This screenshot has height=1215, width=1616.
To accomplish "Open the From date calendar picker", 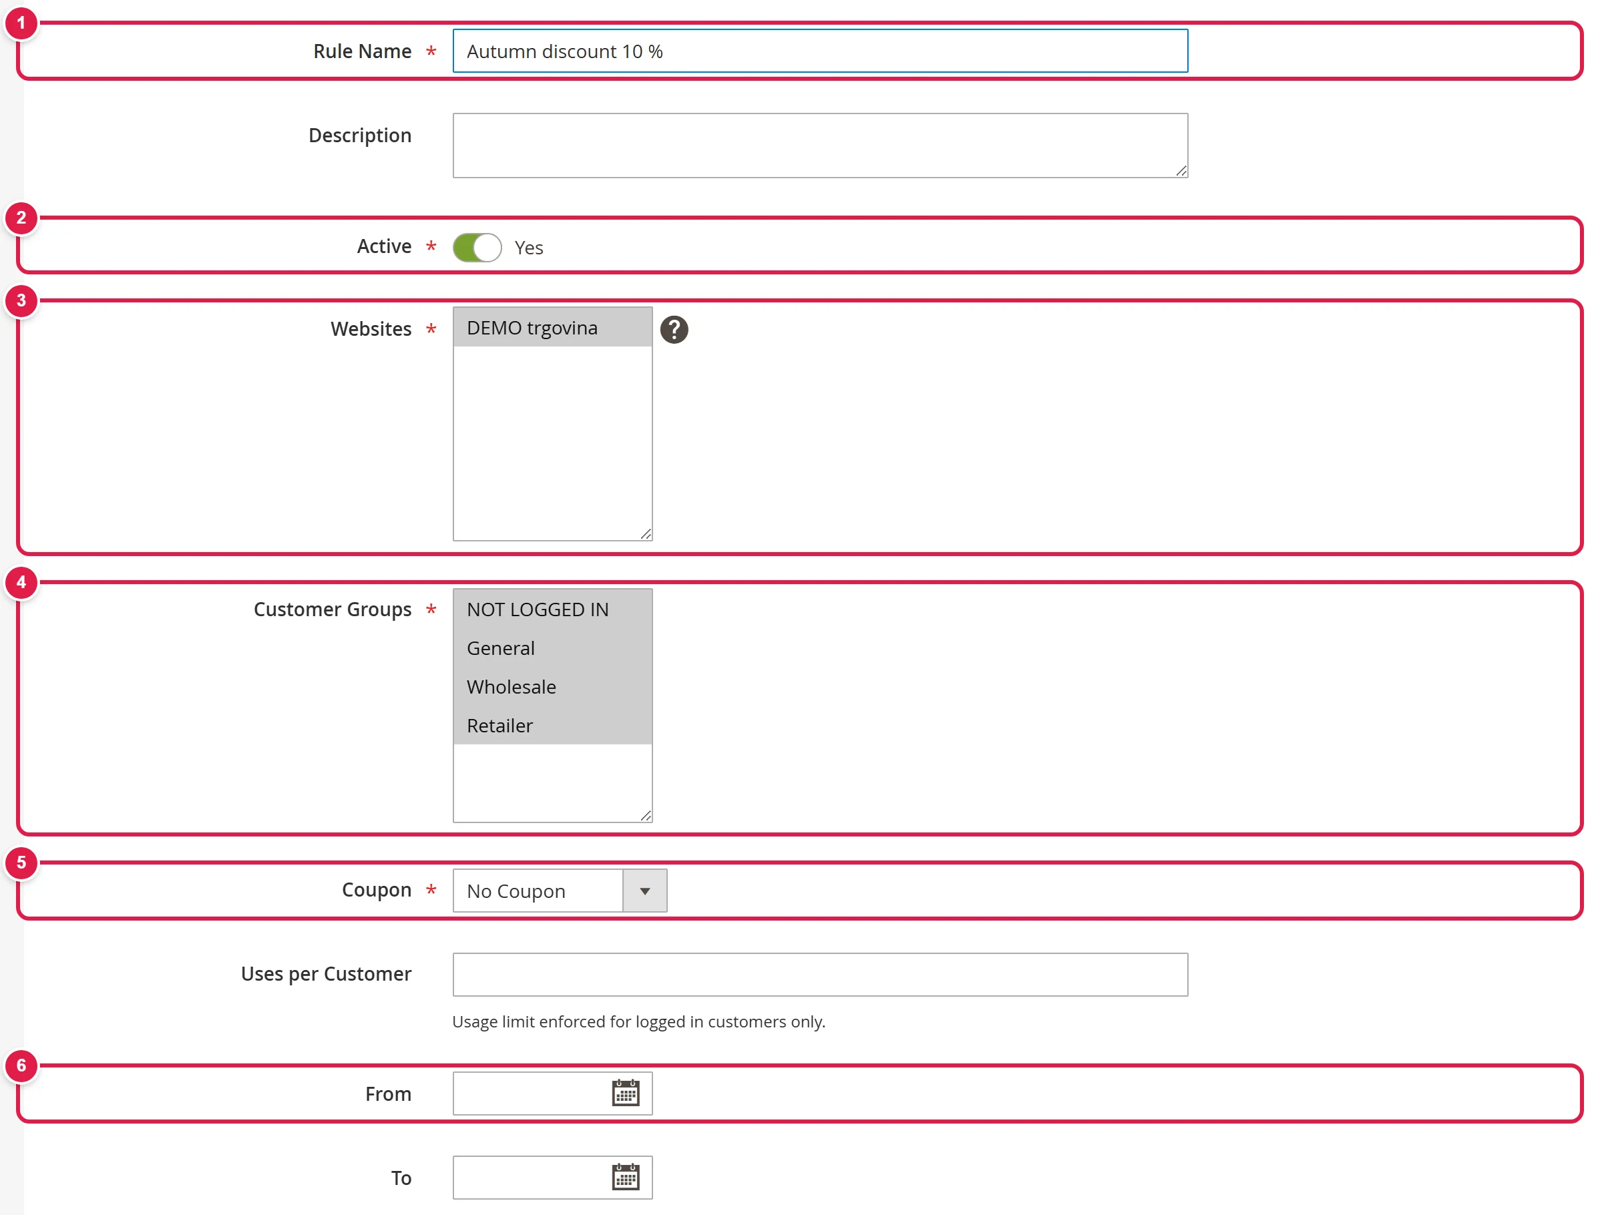I will pos(625,1093).
